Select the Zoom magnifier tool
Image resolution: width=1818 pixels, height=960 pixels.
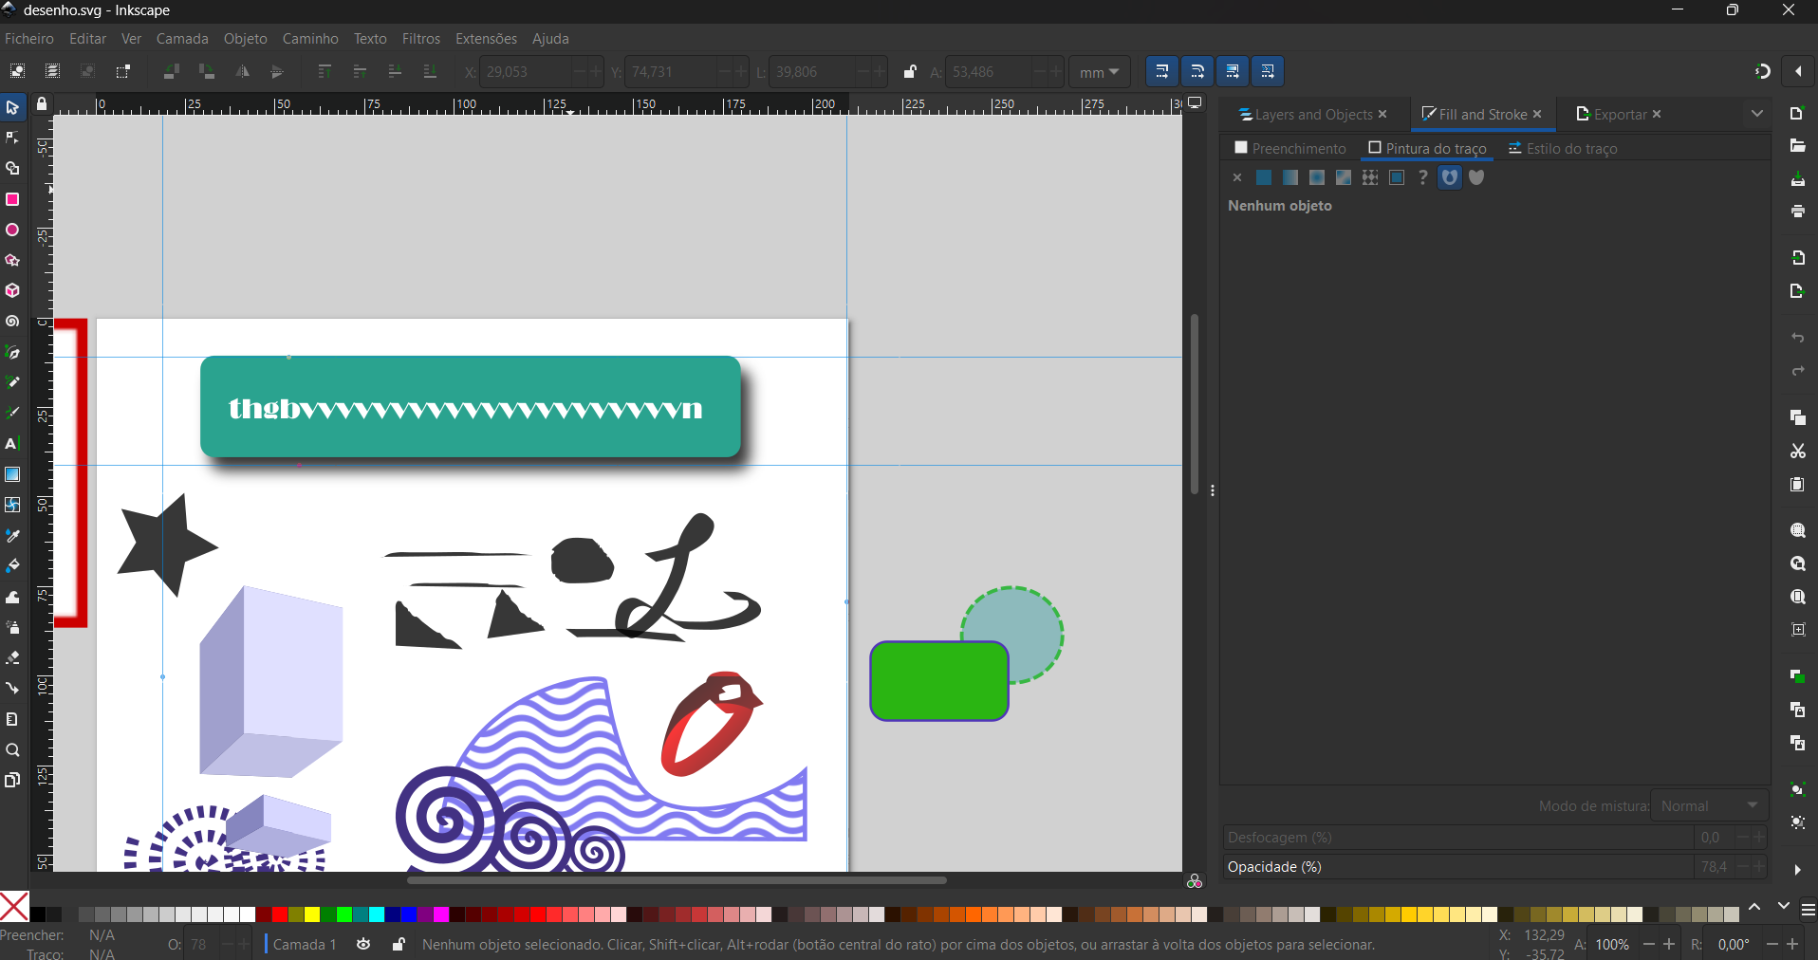click(x=12, y=750)
